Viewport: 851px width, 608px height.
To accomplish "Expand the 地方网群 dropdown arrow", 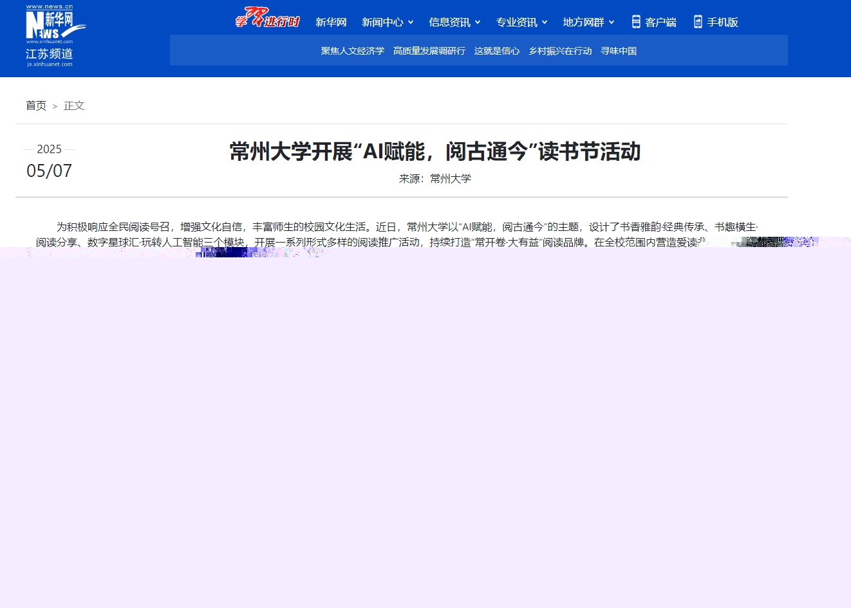I will tap(612, 23).
